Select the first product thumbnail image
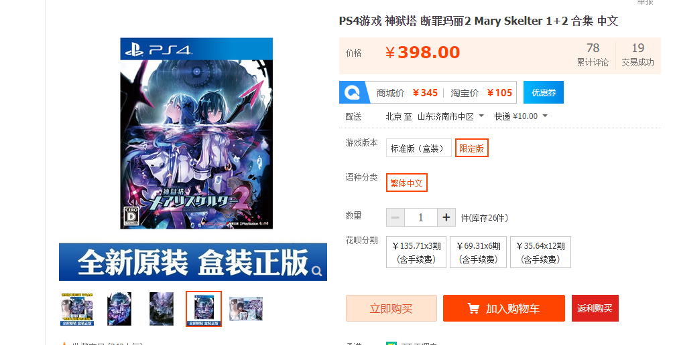This screenshot has width=673, height=345. (77, 309)
